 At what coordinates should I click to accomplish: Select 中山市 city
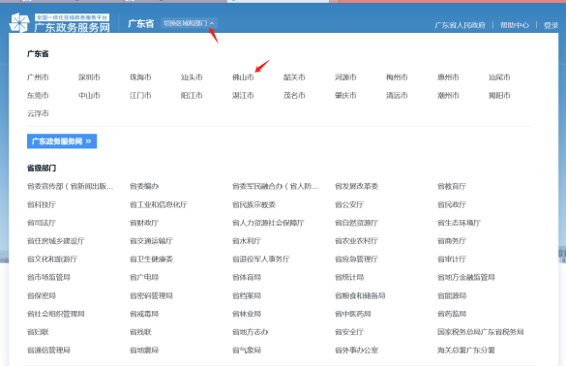click(89, 95)
